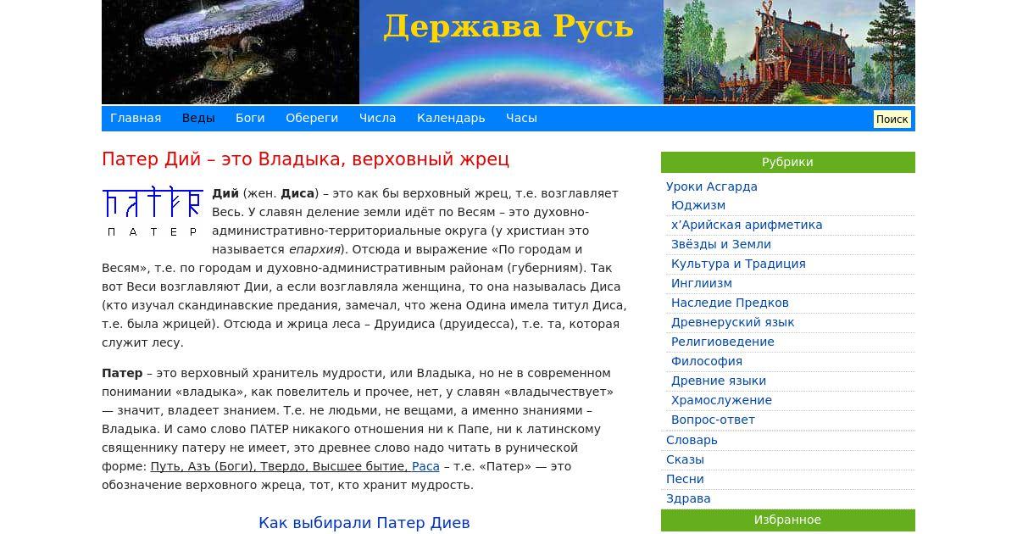Open the Числа menu item
This screenshot has height=534, width=1017.
[377, 118]
